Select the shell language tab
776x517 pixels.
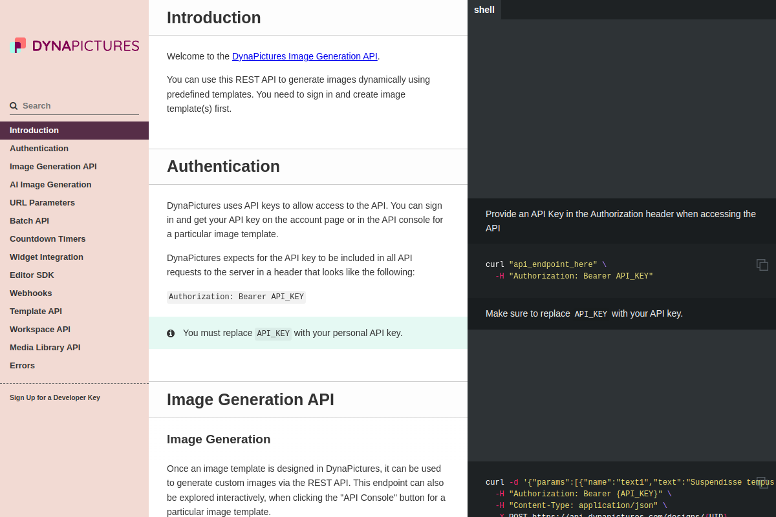(x=484, y=10)
